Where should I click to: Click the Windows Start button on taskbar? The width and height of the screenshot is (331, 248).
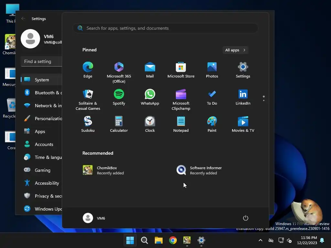click(x=130, y=240)
